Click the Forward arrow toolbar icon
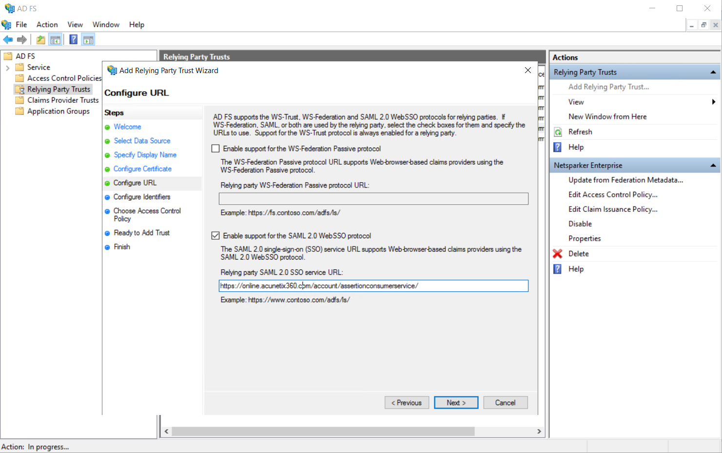This screenshot has height=453, width=722. click(21, 40)
